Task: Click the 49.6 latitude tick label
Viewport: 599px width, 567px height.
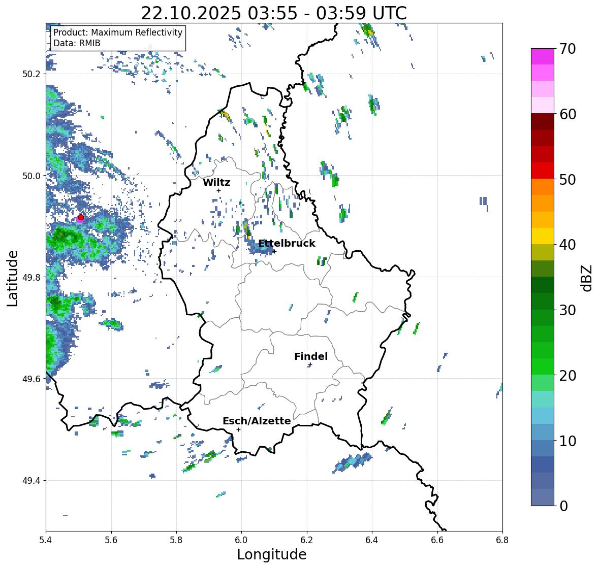Action: [x=31, y=379]
